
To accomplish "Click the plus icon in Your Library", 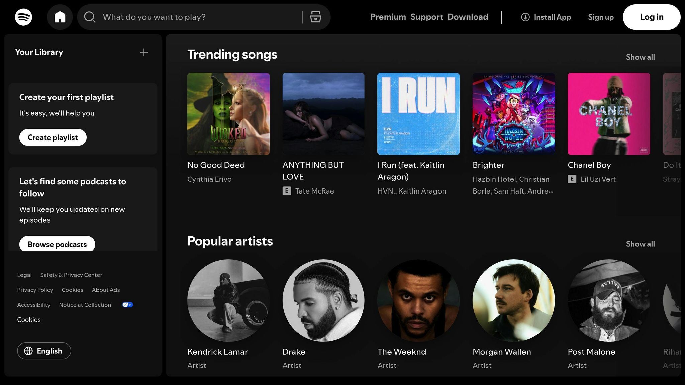I will tap(144, 52).
